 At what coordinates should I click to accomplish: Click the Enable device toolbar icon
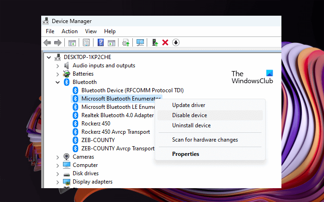point(155,42)
